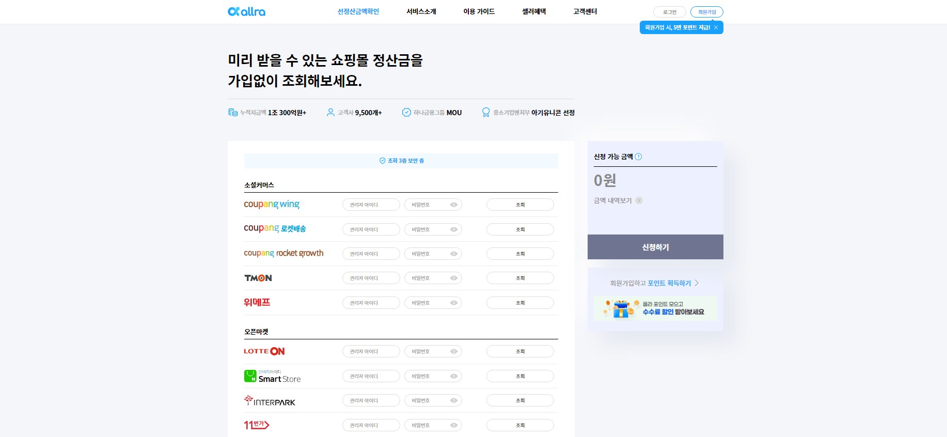
Task: Click the coupang rocket growth logo
Action: coord(283,253)
